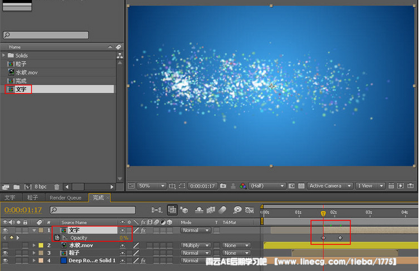
Task: Toggle the effects fx switch on 文字 layer
Action: pyautogui.click(x=143, y=230)
